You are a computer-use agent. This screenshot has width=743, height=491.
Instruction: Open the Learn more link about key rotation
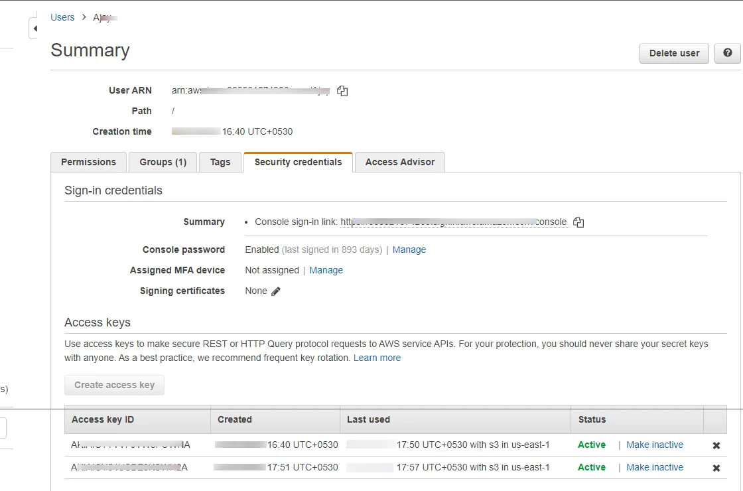377,358
